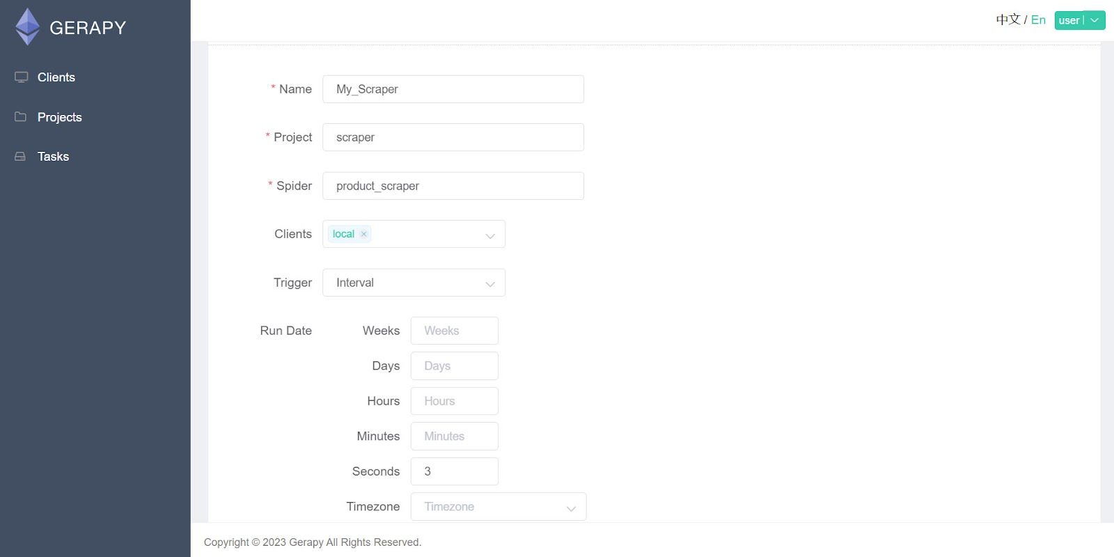Click the Seconds field containing 3

tap(455, 471)
